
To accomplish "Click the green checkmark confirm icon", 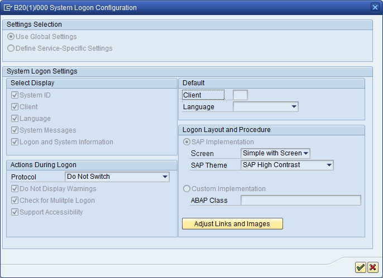I will (361, 267).
